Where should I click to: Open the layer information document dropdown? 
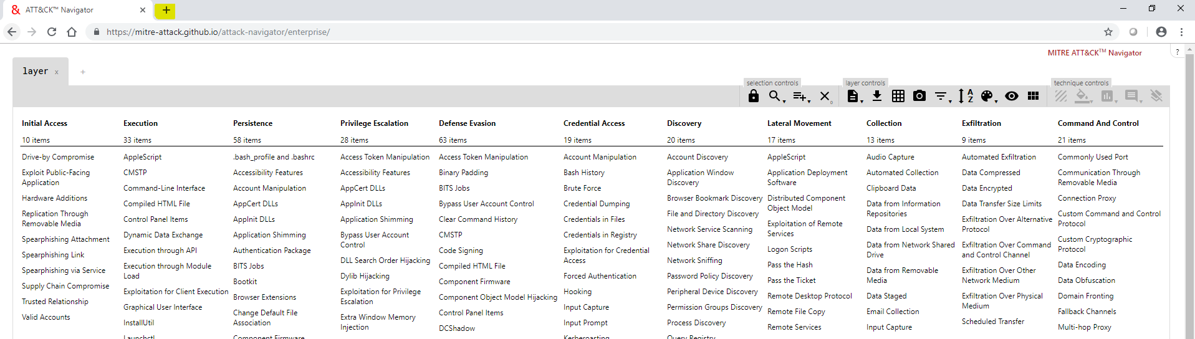coord(854,96)
